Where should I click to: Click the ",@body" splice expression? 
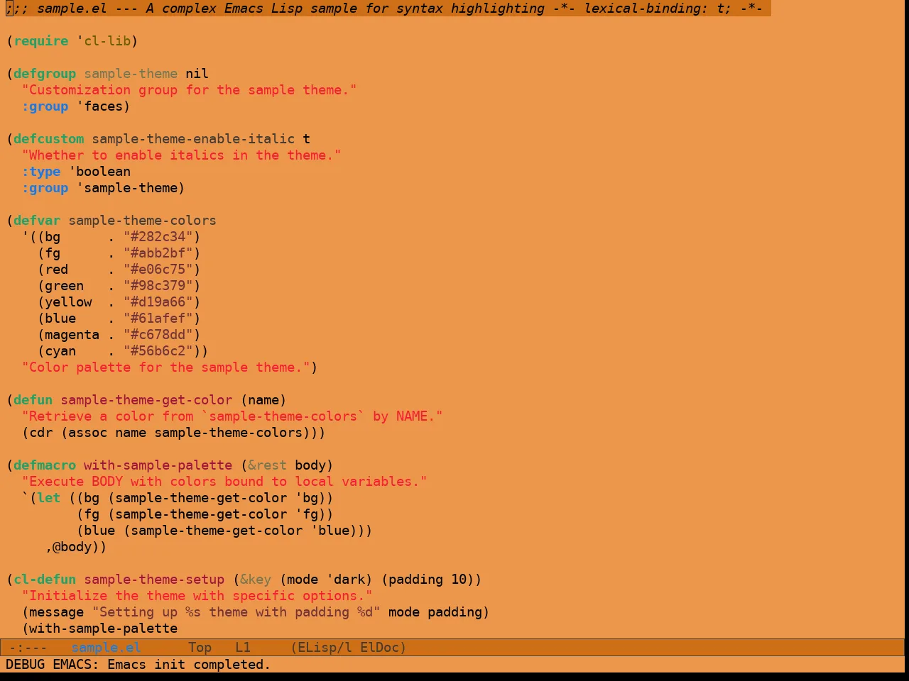coord(72,547)
